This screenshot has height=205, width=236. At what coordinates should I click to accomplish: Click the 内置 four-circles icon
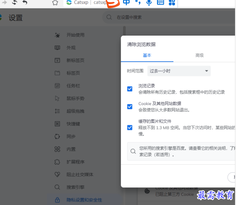pyautogui.click(x=57, y=149)
